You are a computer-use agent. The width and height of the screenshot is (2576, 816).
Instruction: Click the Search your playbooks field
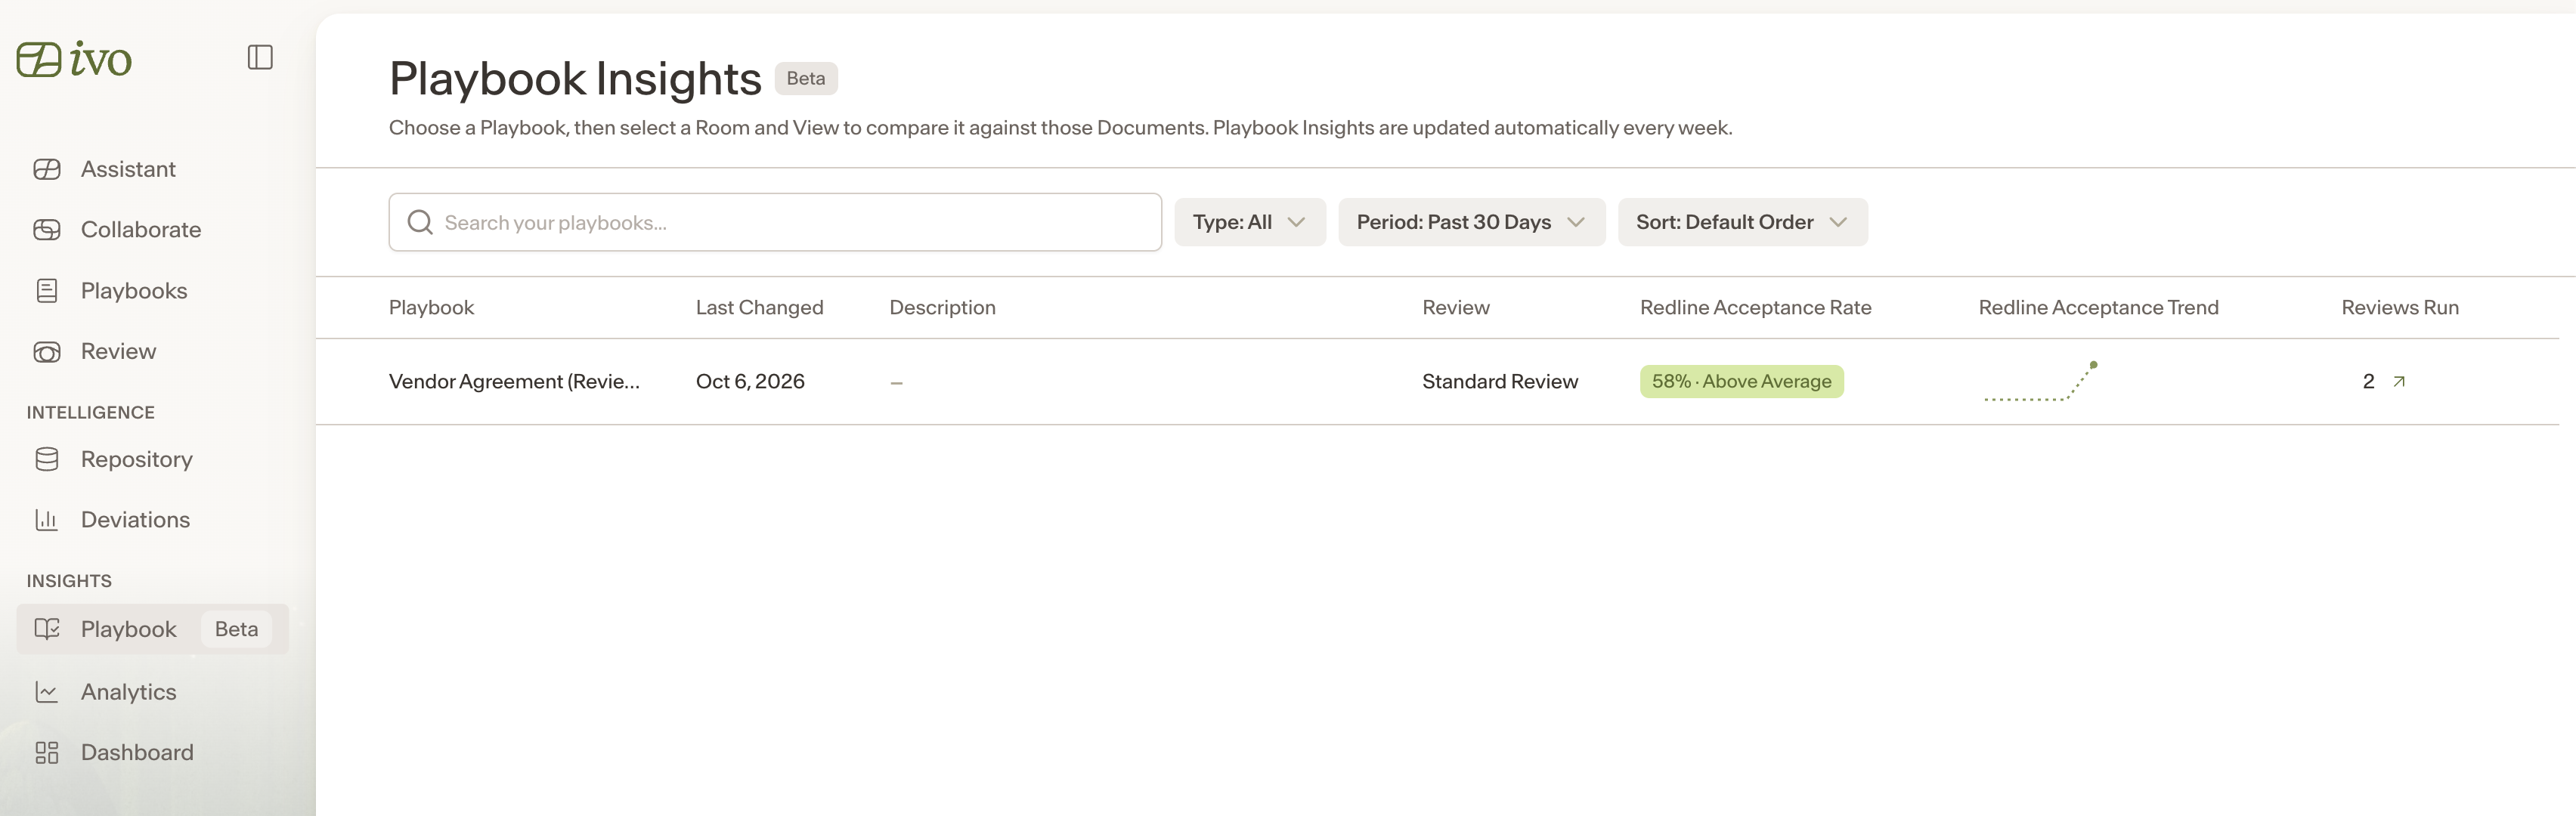pos(775,222)
